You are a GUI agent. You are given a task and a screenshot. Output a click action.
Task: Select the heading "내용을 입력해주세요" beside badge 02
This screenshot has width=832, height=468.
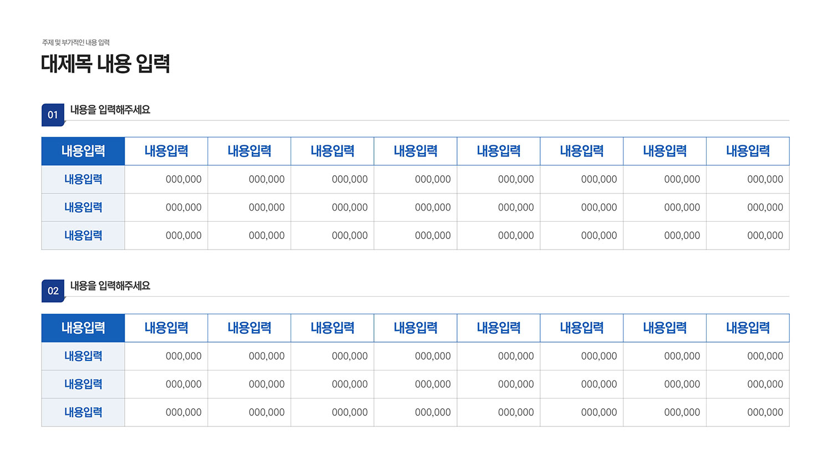coord(110,286)
